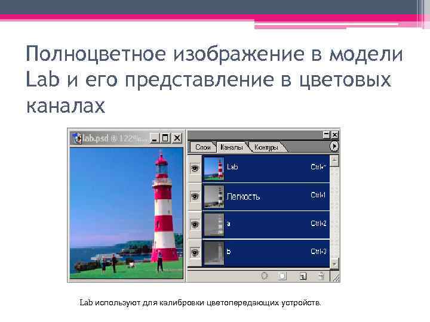Click the palette resize grip corner

pos(336,278)
